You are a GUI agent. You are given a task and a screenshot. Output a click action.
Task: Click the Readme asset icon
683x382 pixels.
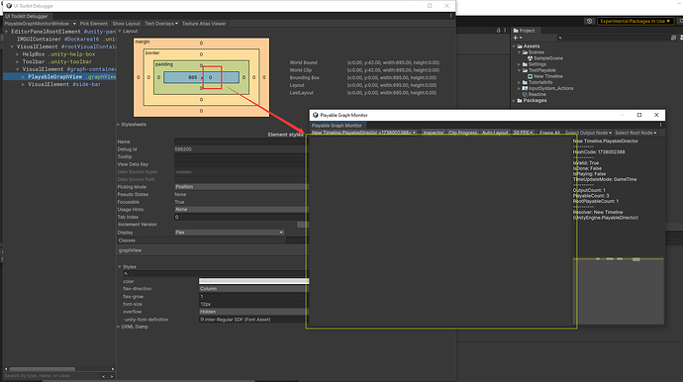click(525, 94)
